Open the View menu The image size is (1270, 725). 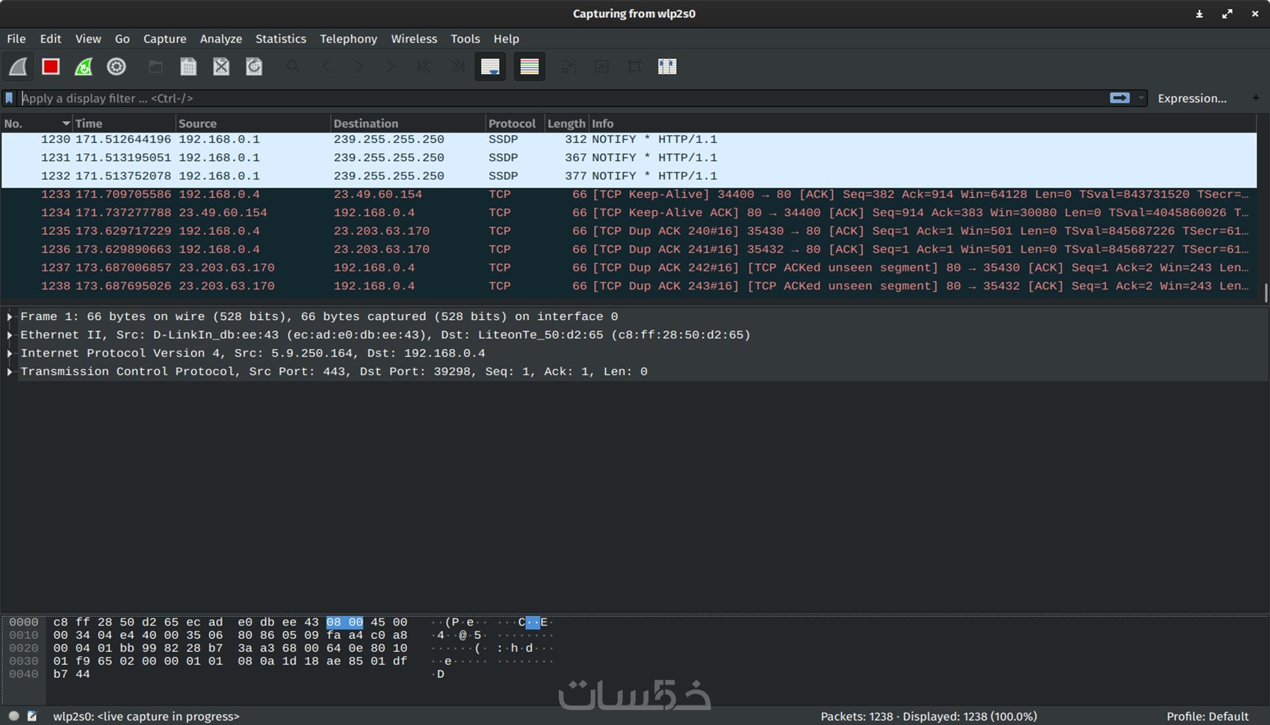pos(88,39)
